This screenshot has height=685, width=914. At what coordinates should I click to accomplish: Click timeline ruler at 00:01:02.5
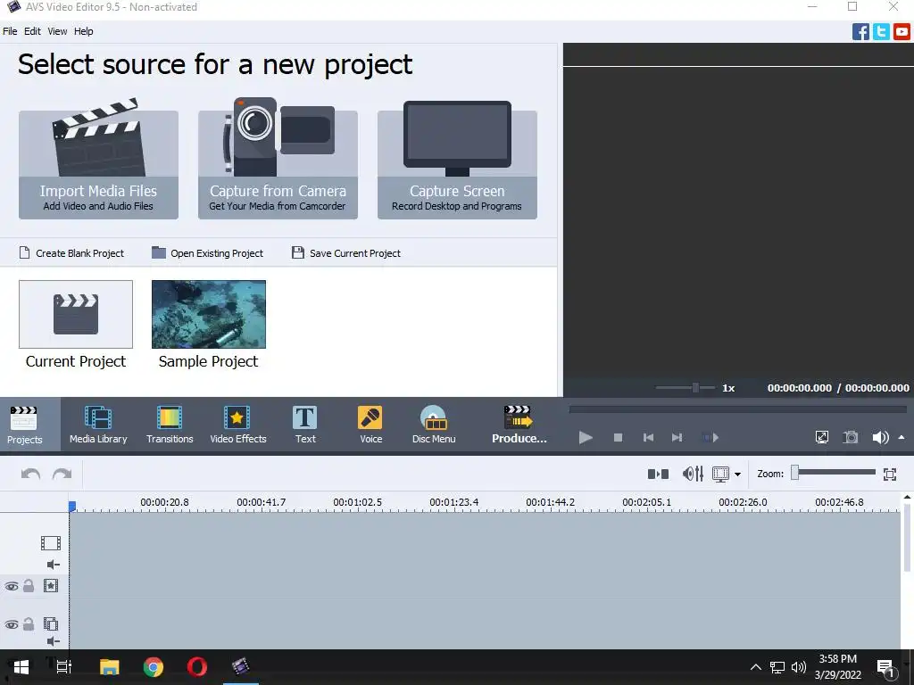357,502
